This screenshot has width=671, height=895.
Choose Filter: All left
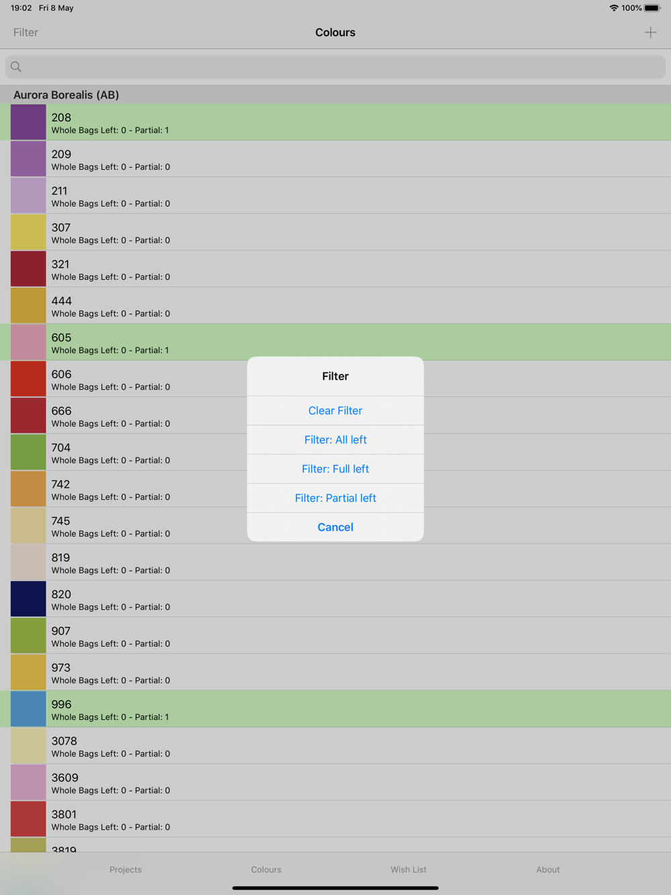point(335,440)
